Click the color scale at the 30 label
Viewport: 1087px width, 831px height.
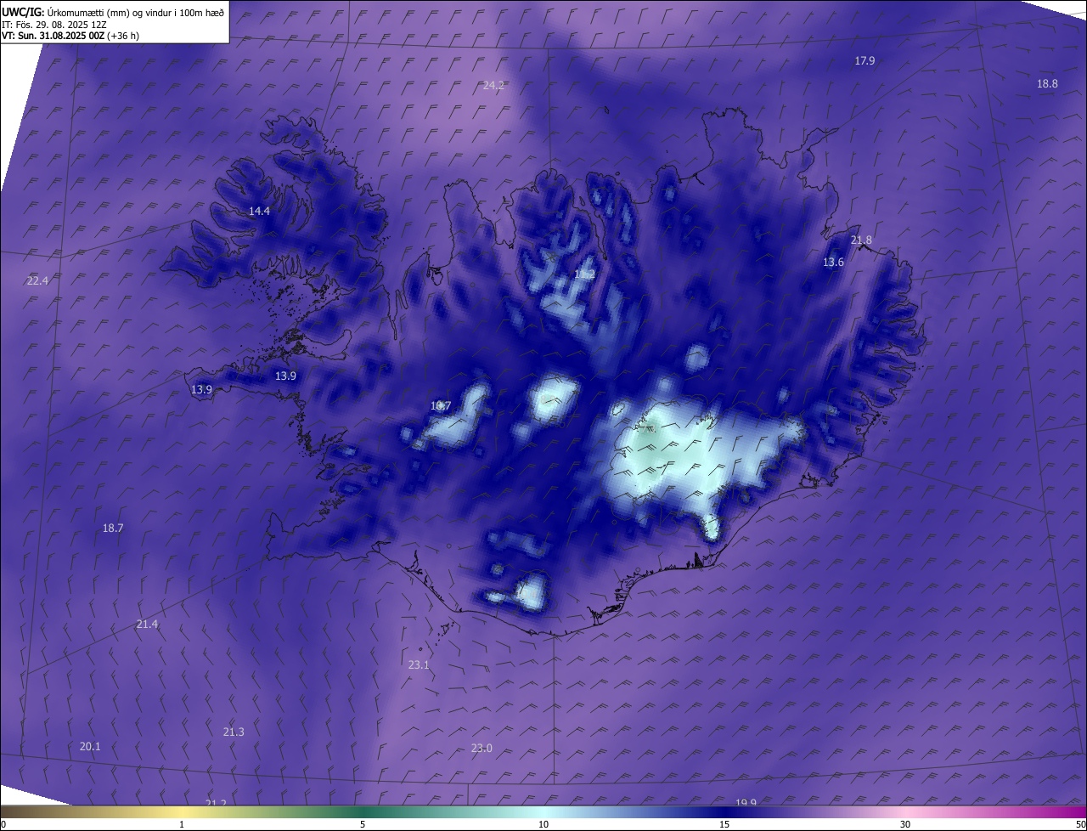click(905, 824)
